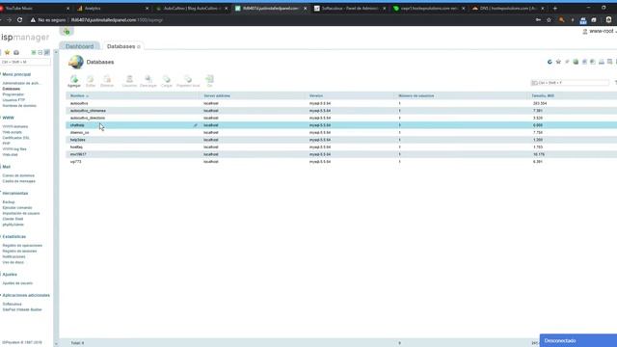617x347 pixels.
Task: Switch to the Softaculous browser tab
Action: click(349, 9)
